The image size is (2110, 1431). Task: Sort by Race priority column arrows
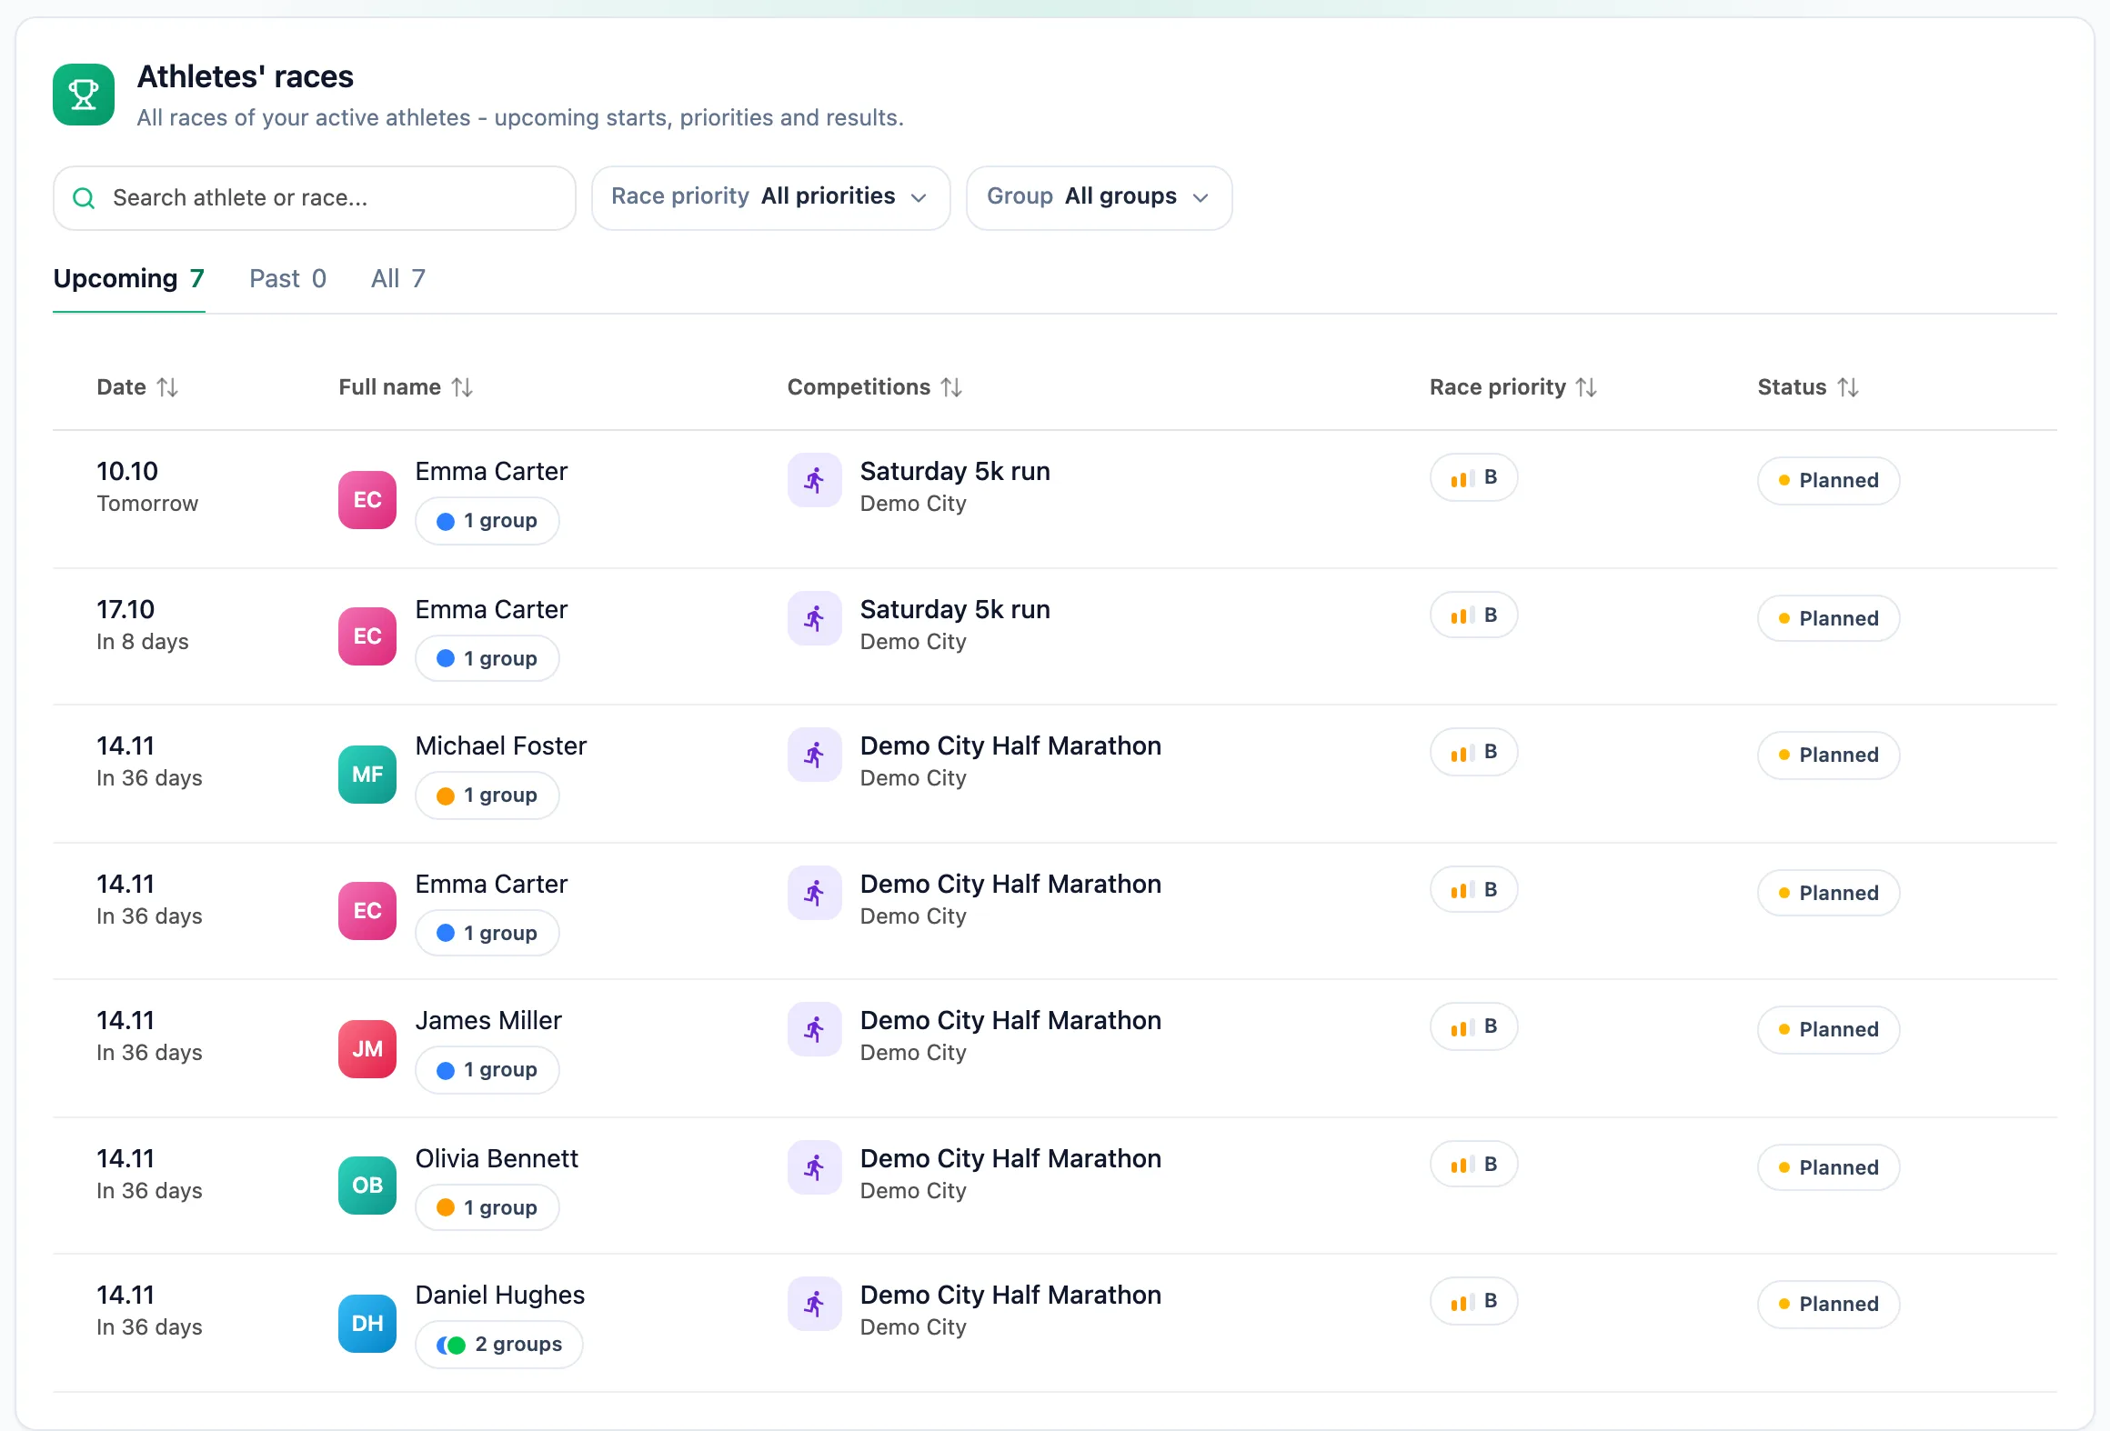(1586, 387)
